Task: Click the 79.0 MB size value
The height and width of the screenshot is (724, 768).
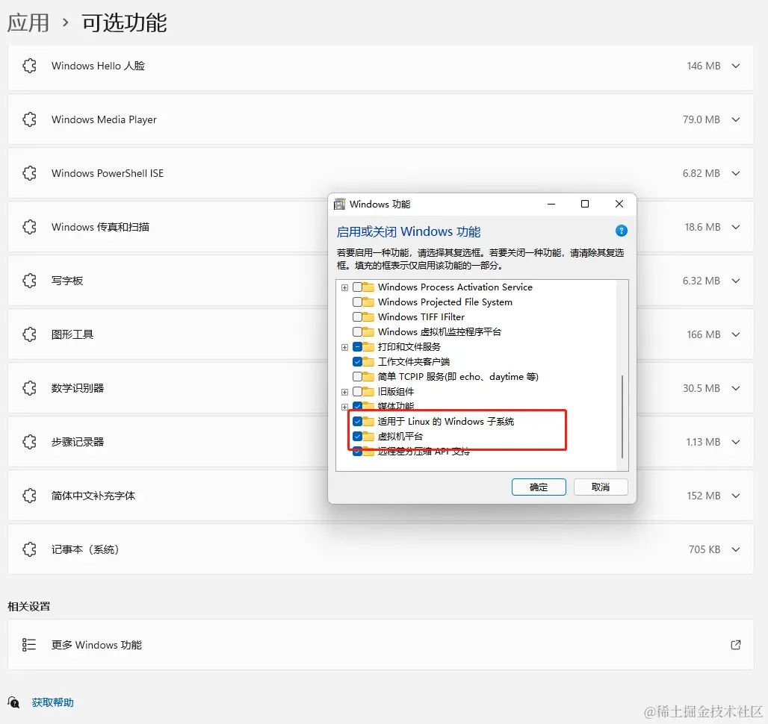Action: [702, 120]
